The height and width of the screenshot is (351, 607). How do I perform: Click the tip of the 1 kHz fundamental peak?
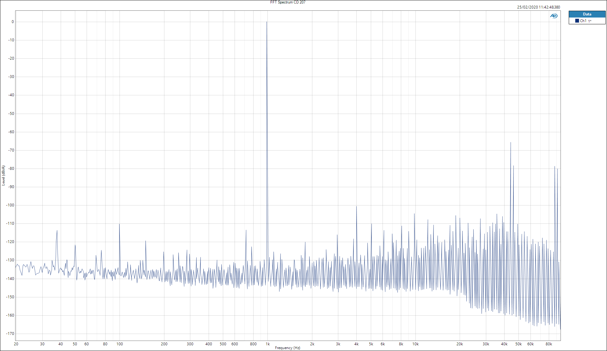click(267, 22)
